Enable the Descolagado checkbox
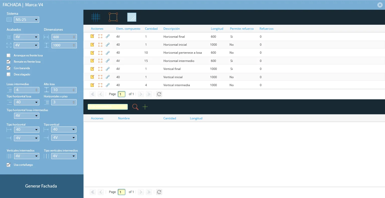 coord(9,74)
